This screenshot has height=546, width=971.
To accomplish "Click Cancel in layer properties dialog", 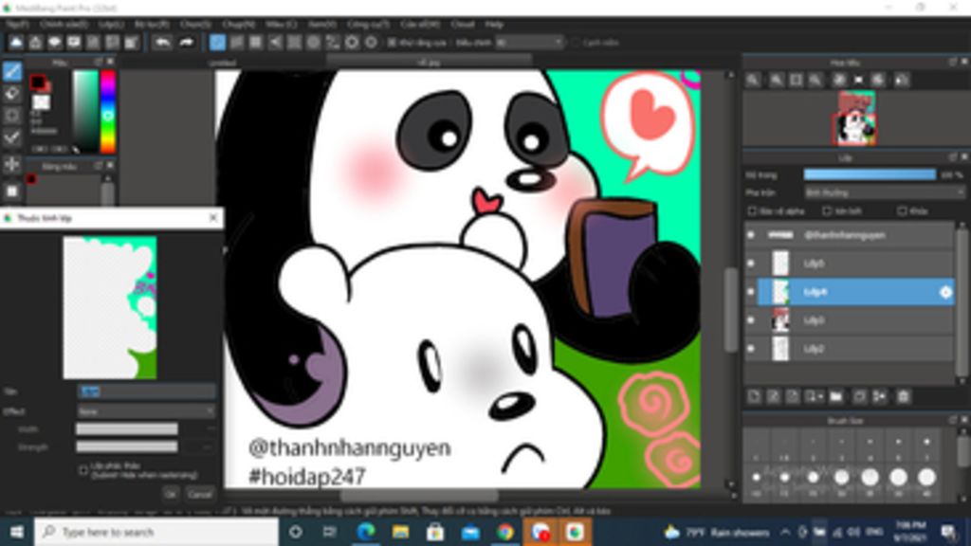I will pos(199,493).
